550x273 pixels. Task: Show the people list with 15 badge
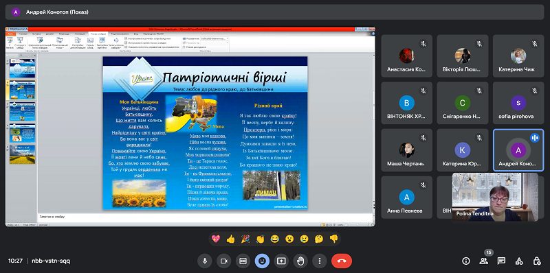(x=484, y=261)
